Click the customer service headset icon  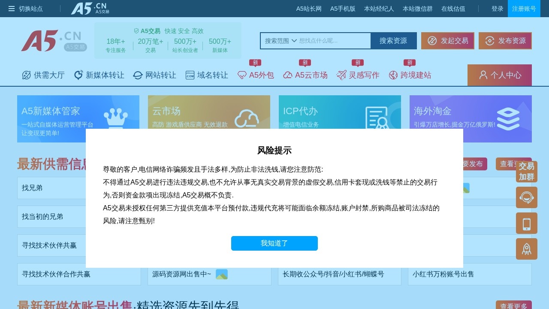point(526,197)
